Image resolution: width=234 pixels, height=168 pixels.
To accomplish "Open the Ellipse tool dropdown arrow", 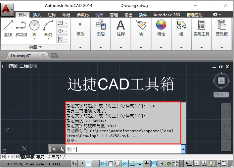I will 66,31.
